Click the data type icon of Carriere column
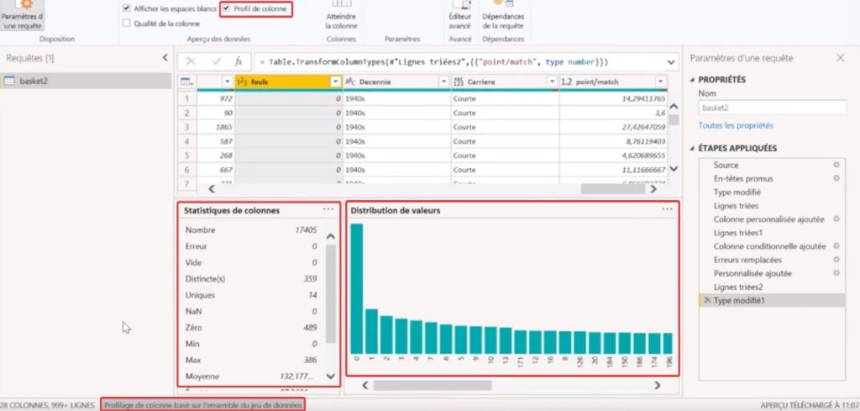 pos(459,82)
